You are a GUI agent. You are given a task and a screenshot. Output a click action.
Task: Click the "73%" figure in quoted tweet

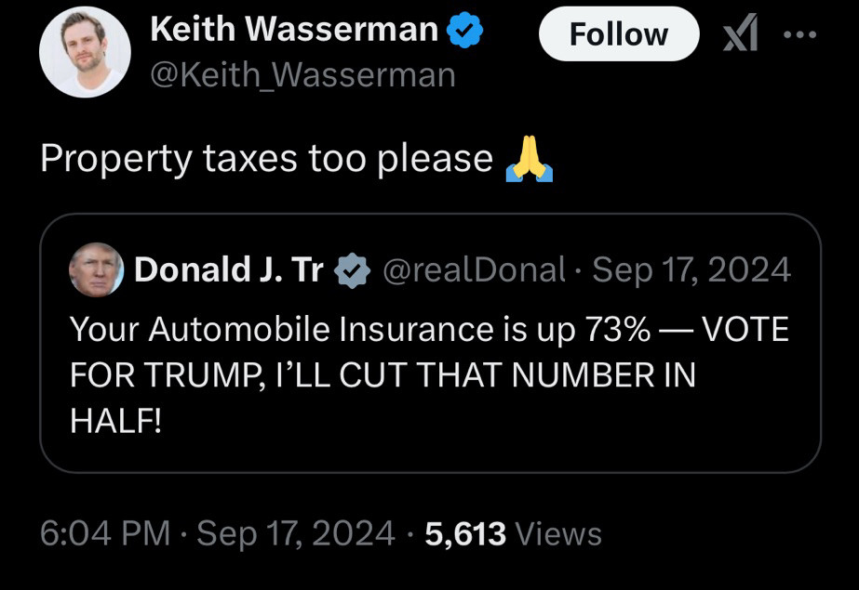[x=617, y=329]
